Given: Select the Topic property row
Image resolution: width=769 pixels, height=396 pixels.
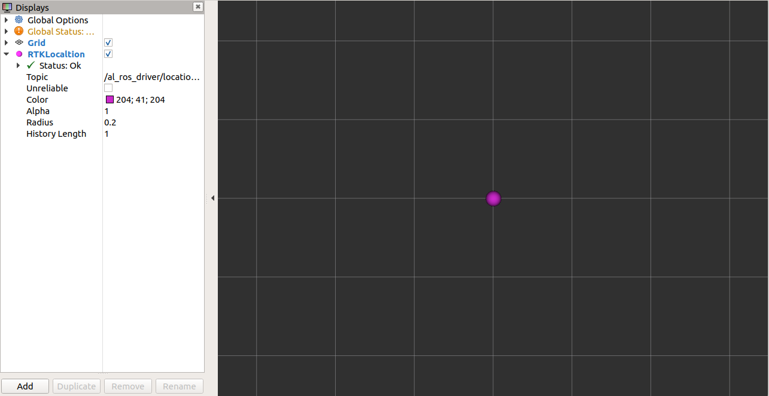Looking at the screenshot, I should [x=37, y=76].
